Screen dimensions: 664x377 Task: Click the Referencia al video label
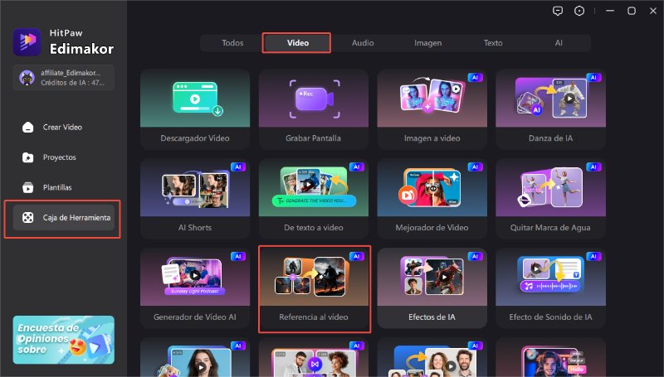point(314,317)
